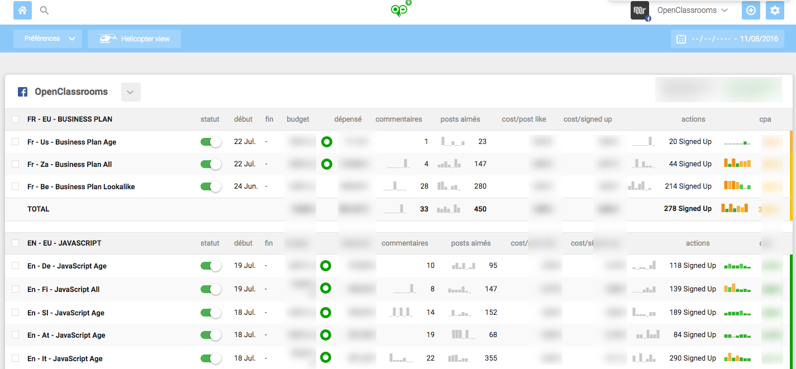The height and width of the screenshot is (369, 796).
Task: Click green status circle for En - De row
Action: [x=326, y=266]
